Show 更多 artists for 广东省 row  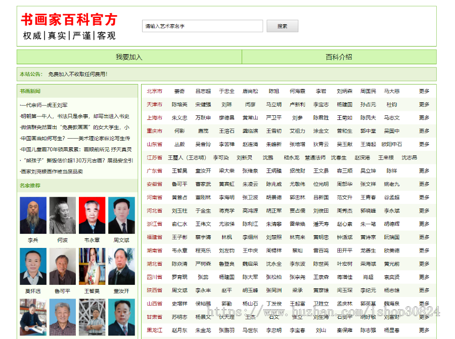pos(424,171)
